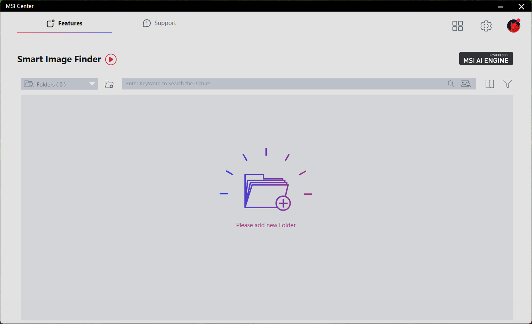This screenshot has height=324, width=532.
Task: Search by image using the picture icon
Action: (x=465, y=84)
